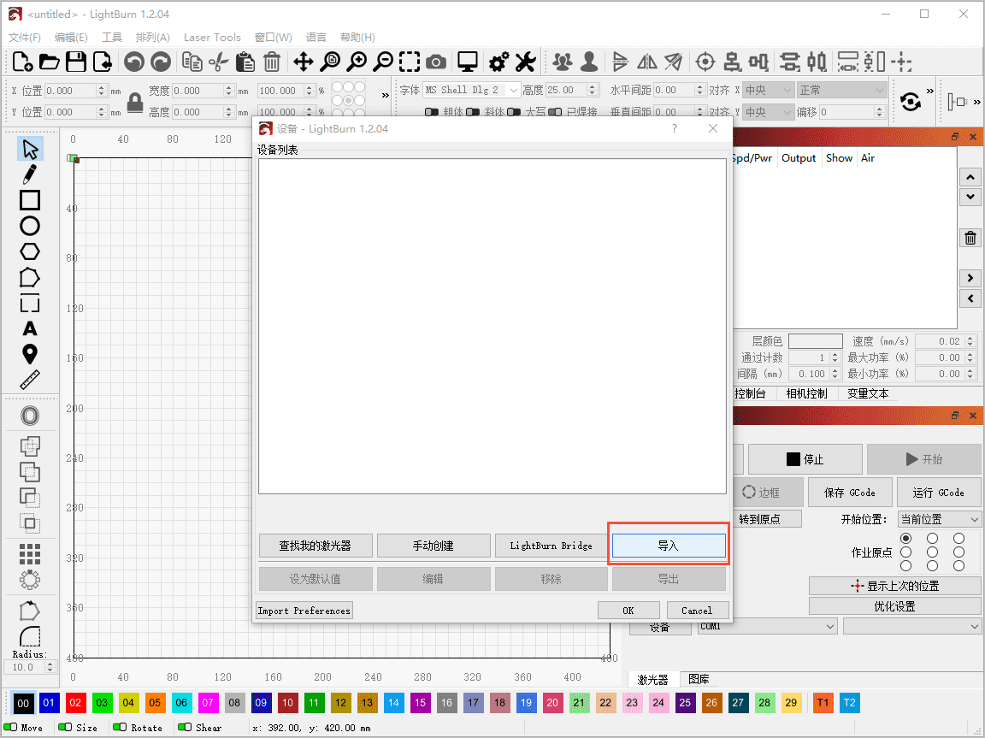Pick the Draw Lines pencil tool
Screen dimensions: 985x738
(x=30, y=174)
